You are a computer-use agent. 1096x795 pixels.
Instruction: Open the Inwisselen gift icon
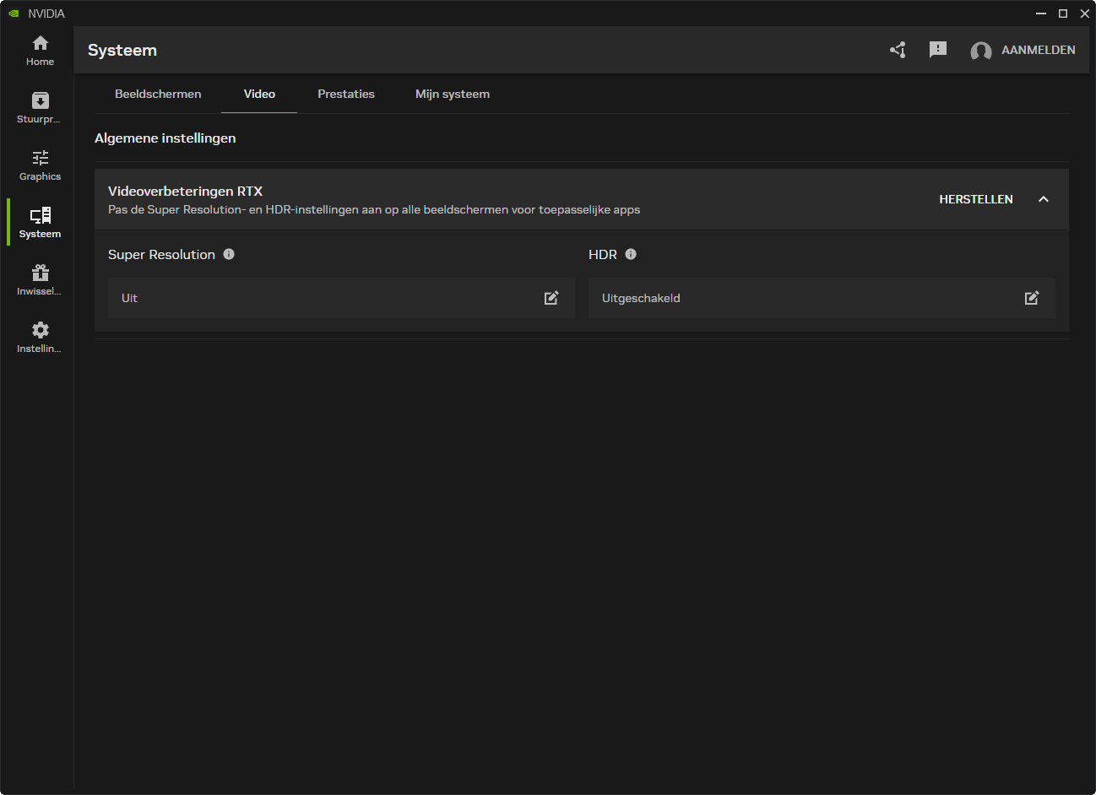[40, 280]
